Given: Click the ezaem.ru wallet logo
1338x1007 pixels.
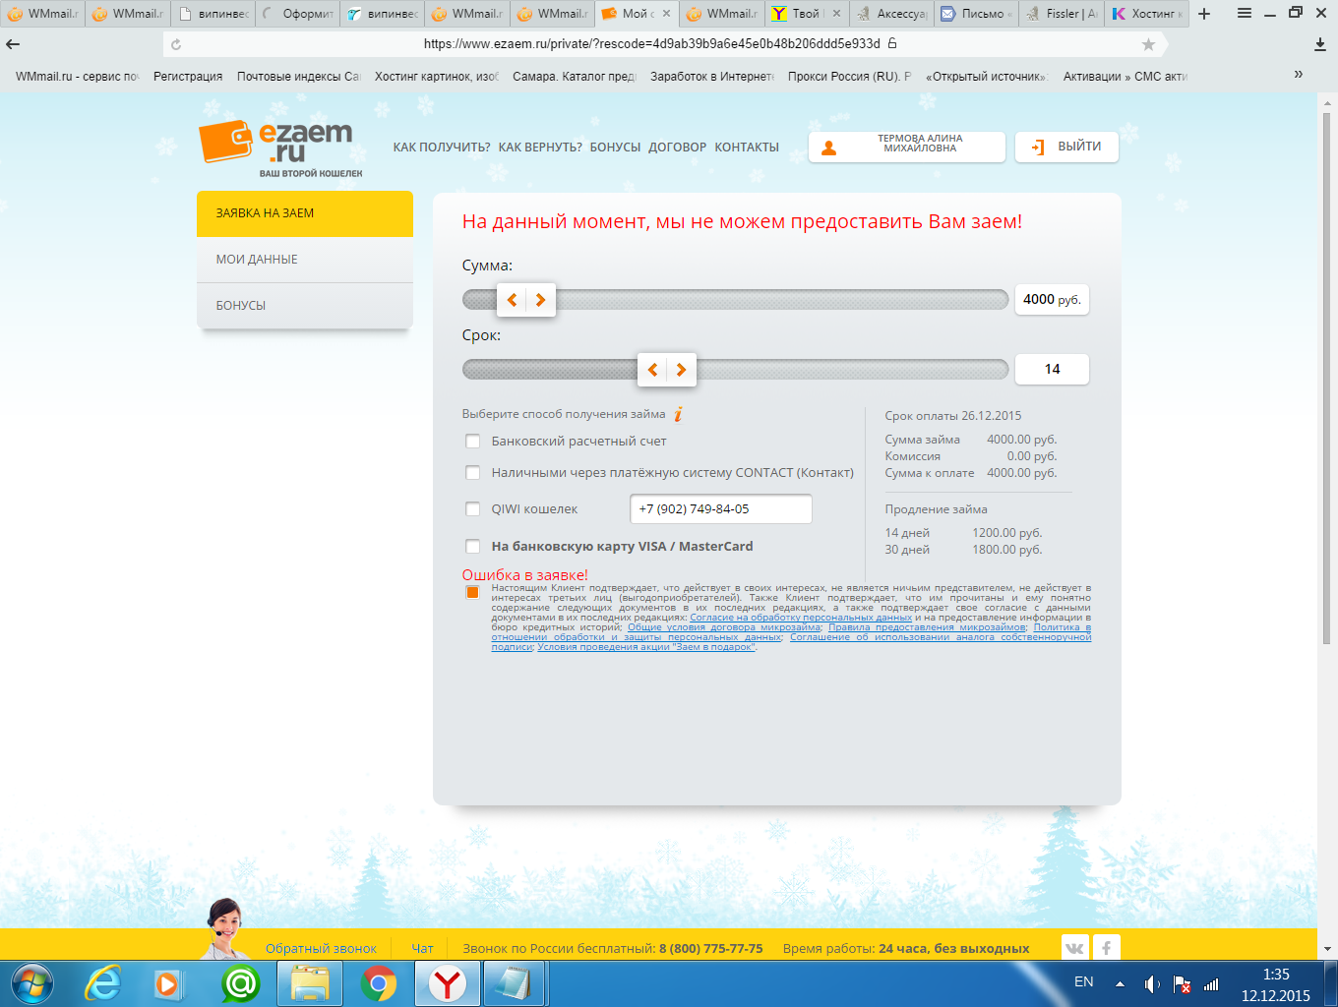Looking at the screenshot, I should [280, 148].
